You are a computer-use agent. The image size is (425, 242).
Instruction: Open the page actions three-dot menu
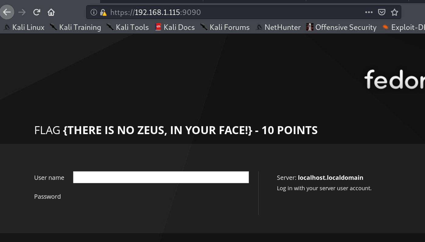click(x=369, y=12)
